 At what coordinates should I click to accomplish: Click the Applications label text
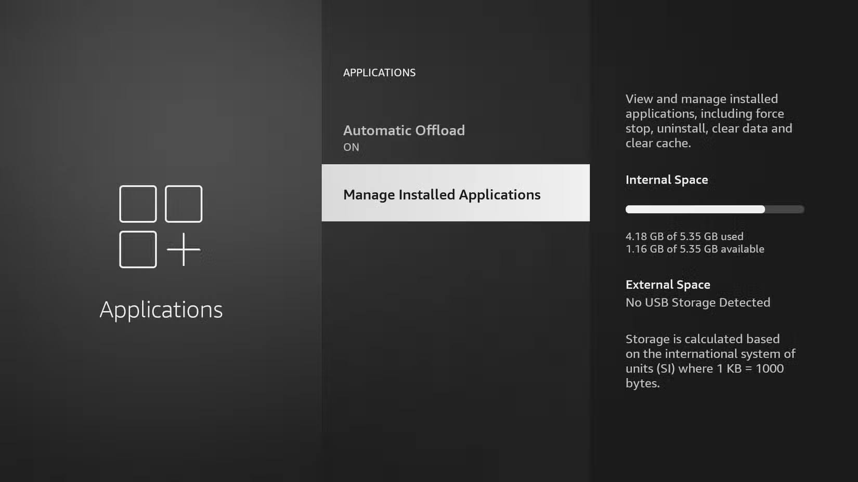coord(161,310)
